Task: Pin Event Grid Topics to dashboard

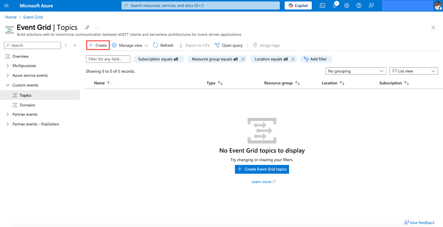Action: (87, 27)
